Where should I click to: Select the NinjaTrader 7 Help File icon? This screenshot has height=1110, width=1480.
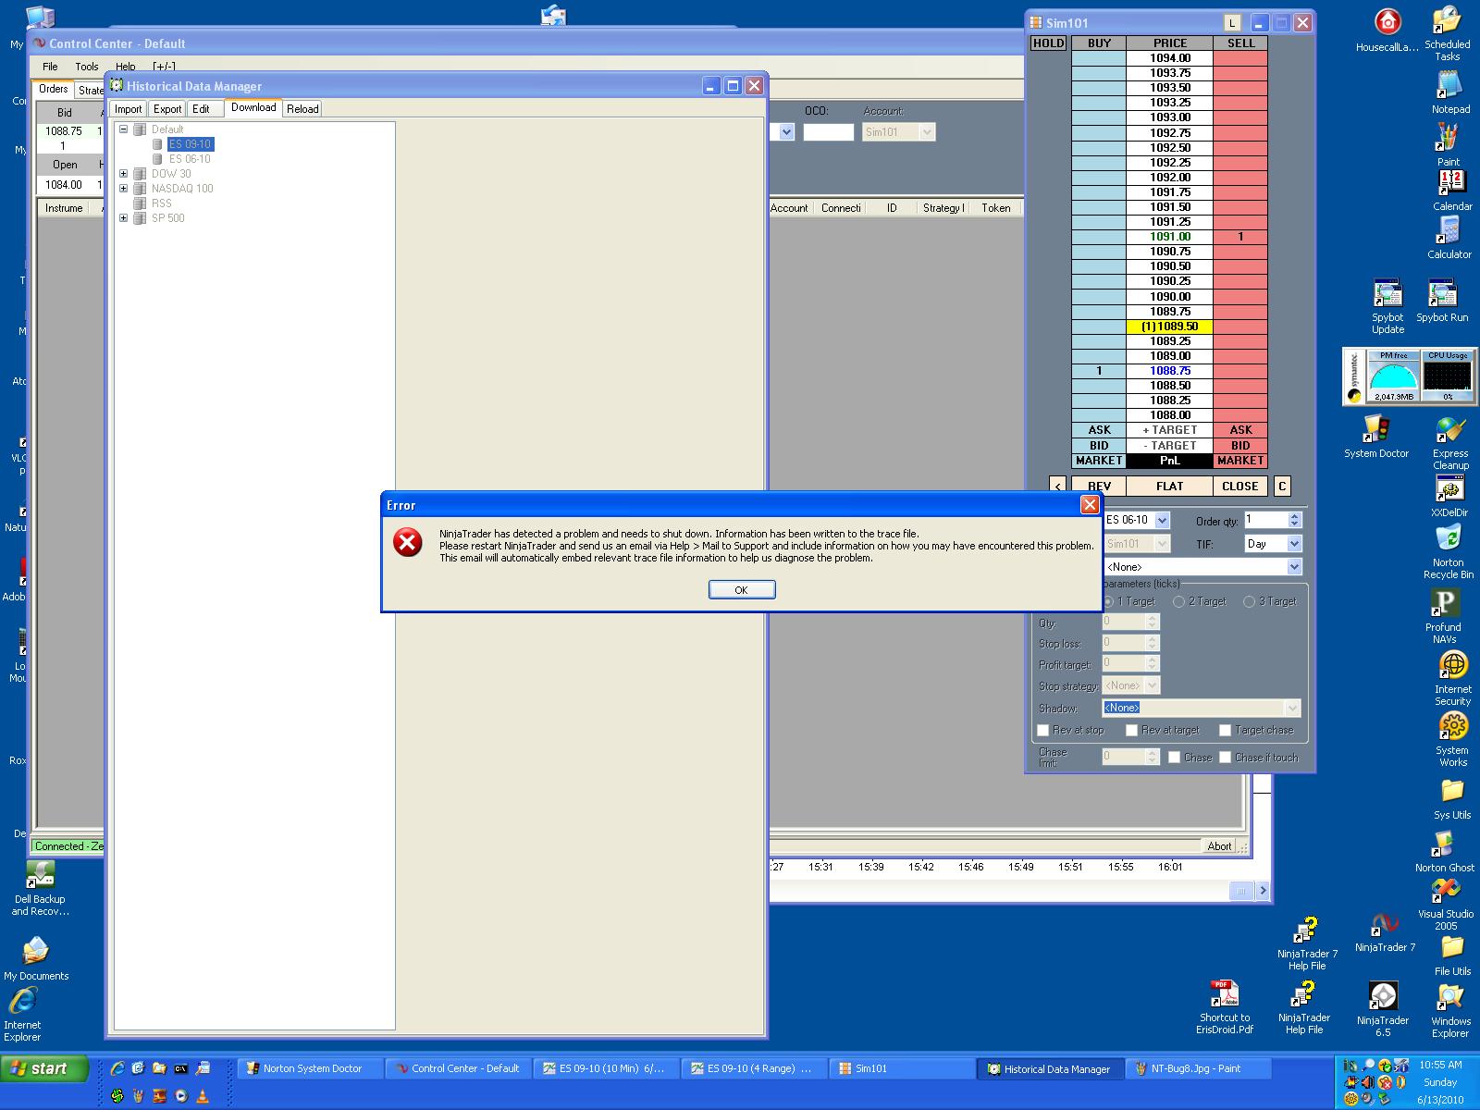[x=1307, y=943]
